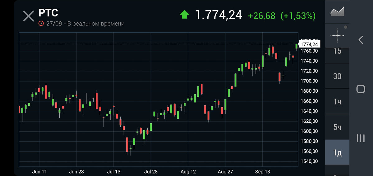373x176 pixels.
Task: Switch to 5ч timeframe
Action: coord(337,127)
